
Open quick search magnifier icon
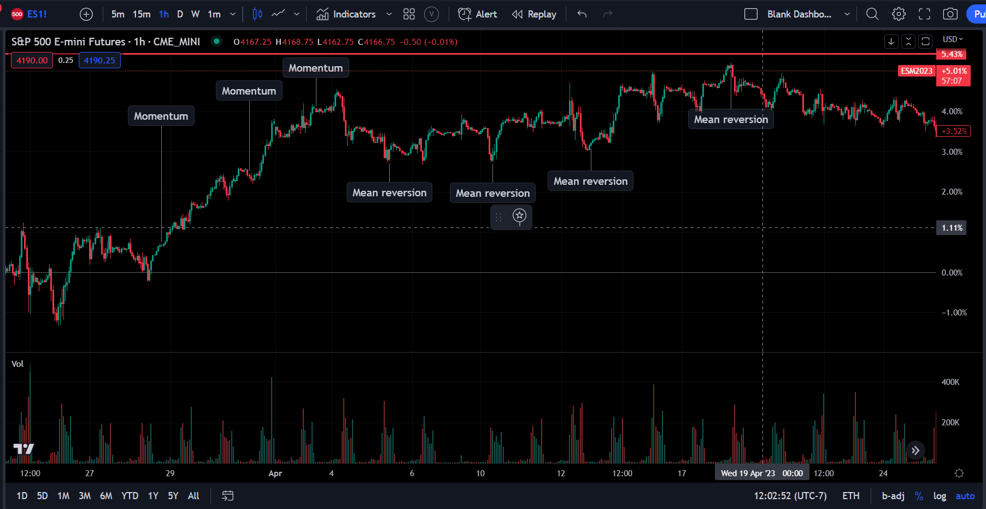[872, 14]
